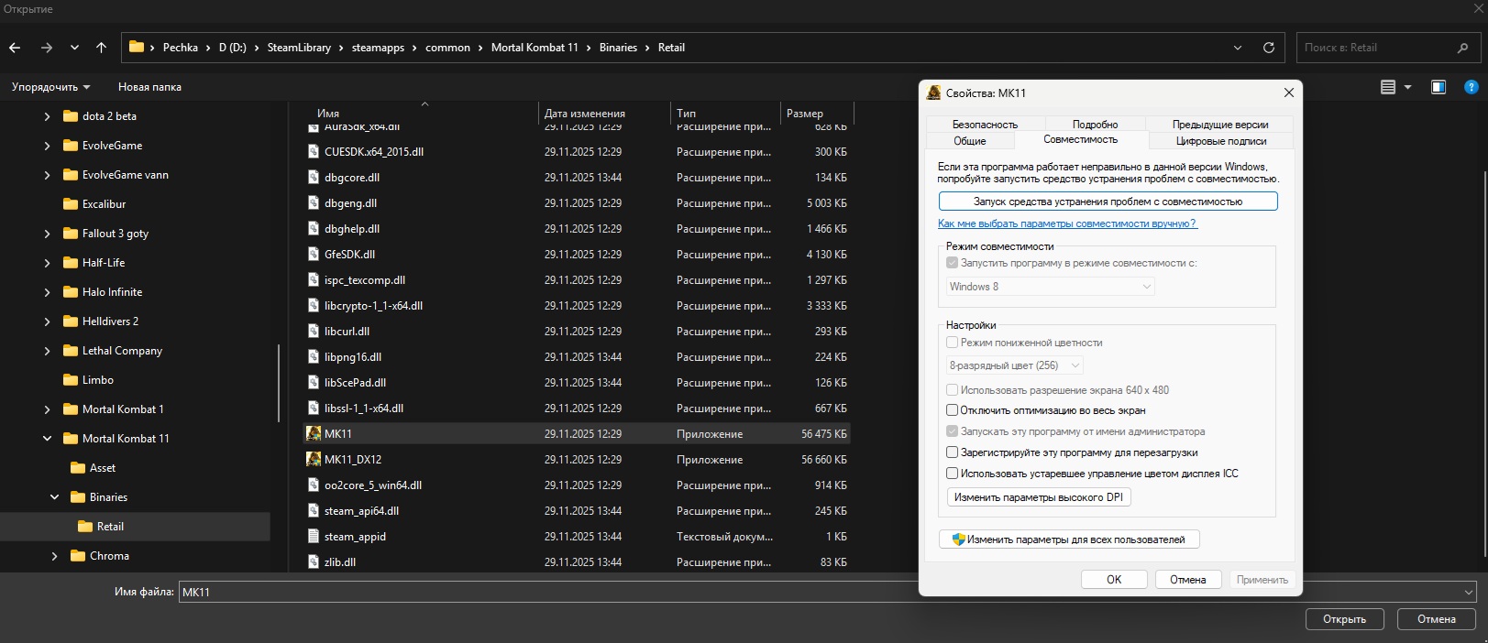This screenshot has height=643, width=1488.
Task: Select the MK11_DX12 application file icon
Action: coord(314,459)
